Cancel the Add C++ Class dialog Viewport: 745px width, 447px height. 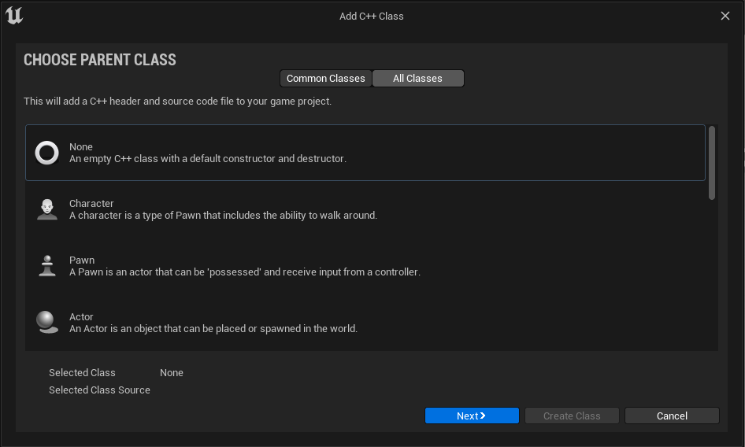click(x=672, y=416)
